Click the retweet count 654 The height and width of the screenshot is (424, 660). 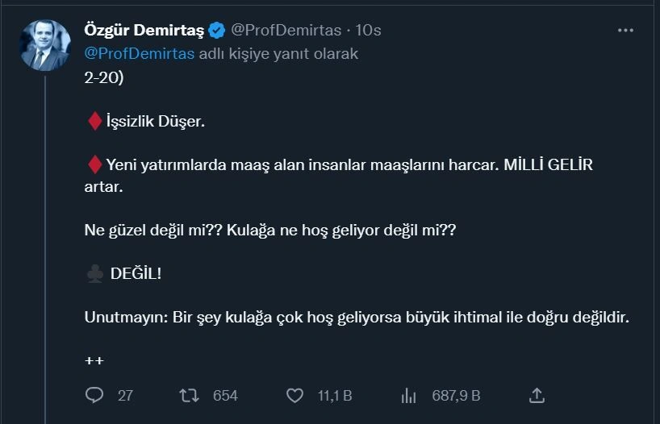coord(225,396)
